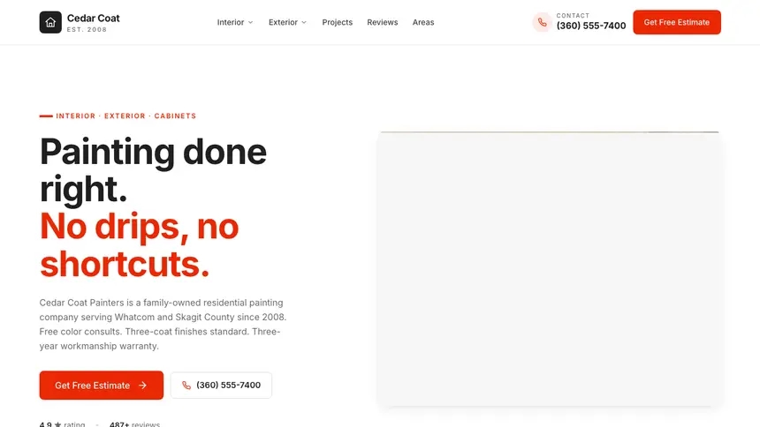Viewport: 760px width, 427px height.
Task: Click hero Get Free Estimate arrow button
Action: (102, 386)
